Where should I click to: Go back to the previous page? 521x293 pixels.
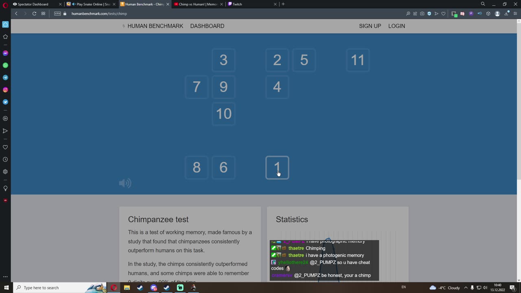16,13
